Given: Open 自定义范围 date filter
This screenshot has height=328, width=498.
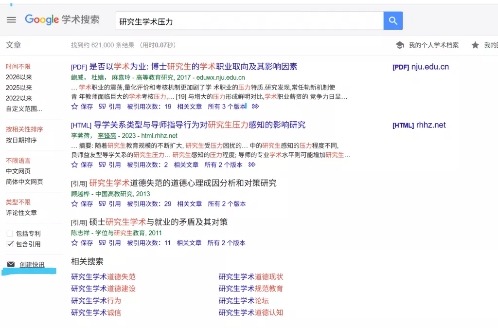Looking at the screenshot, I should [24, 109].
